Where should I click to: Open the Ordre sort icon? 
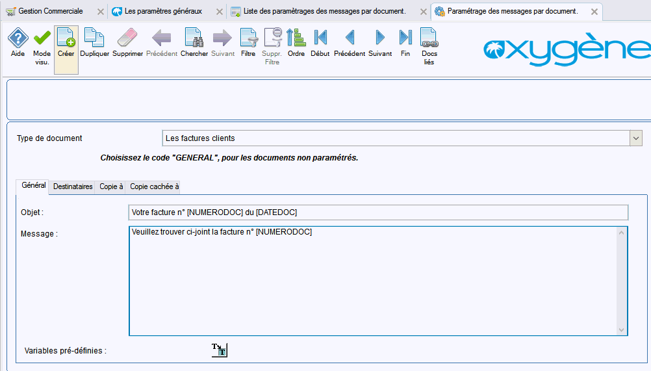[x=296, y=38]
